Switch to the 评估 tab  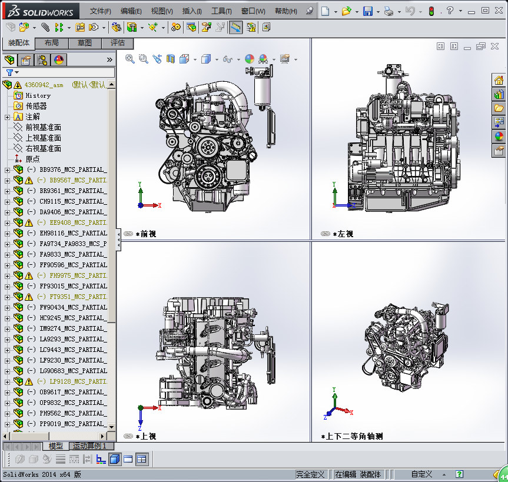pyautogui.click(x=117, y=43)
